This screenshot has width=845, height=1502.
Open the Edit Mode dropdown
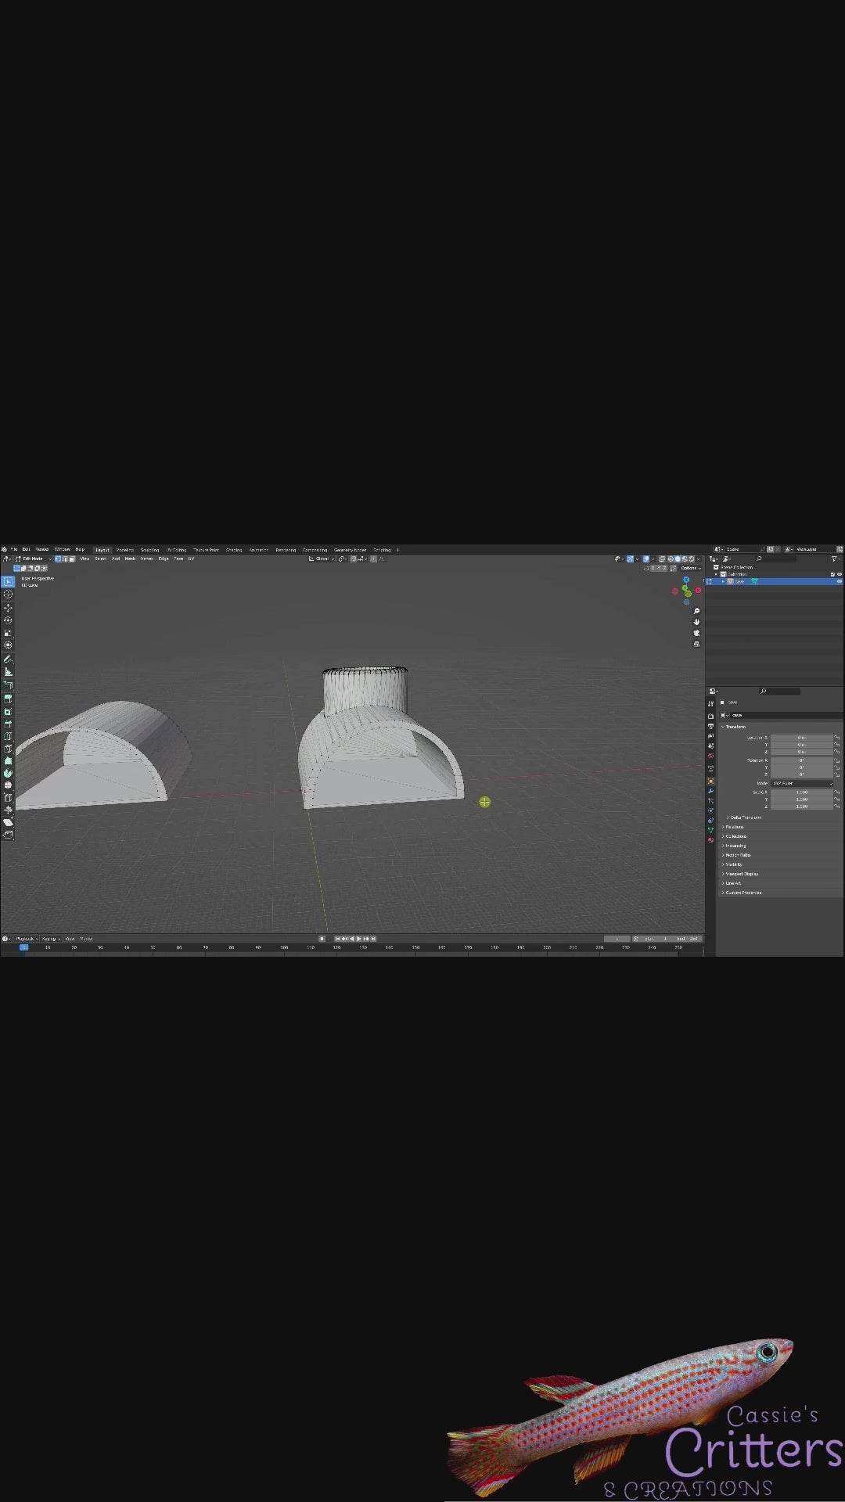coord(34,559)
